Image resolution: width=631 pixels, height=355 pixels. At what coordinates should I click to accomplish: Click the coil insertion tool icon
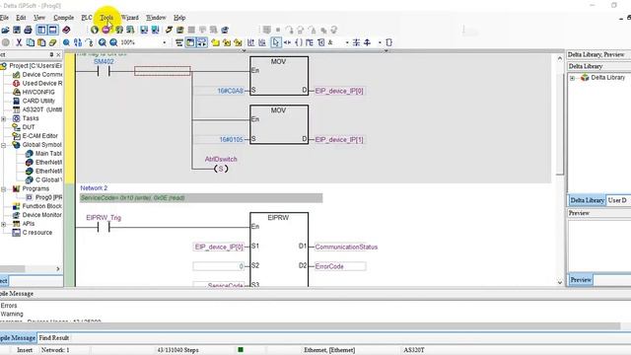tap(299, 42)
